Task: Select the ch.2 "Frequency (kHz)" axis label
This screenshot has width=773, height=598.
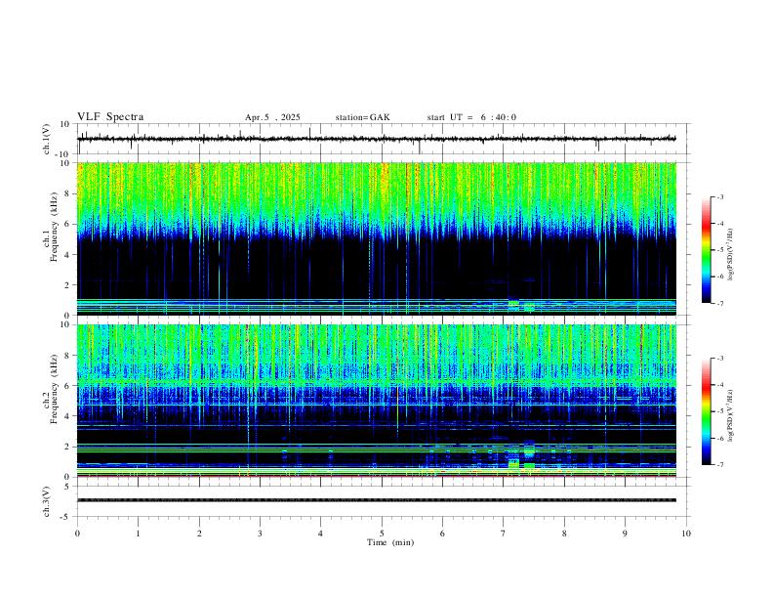Action: coord(54,388)
